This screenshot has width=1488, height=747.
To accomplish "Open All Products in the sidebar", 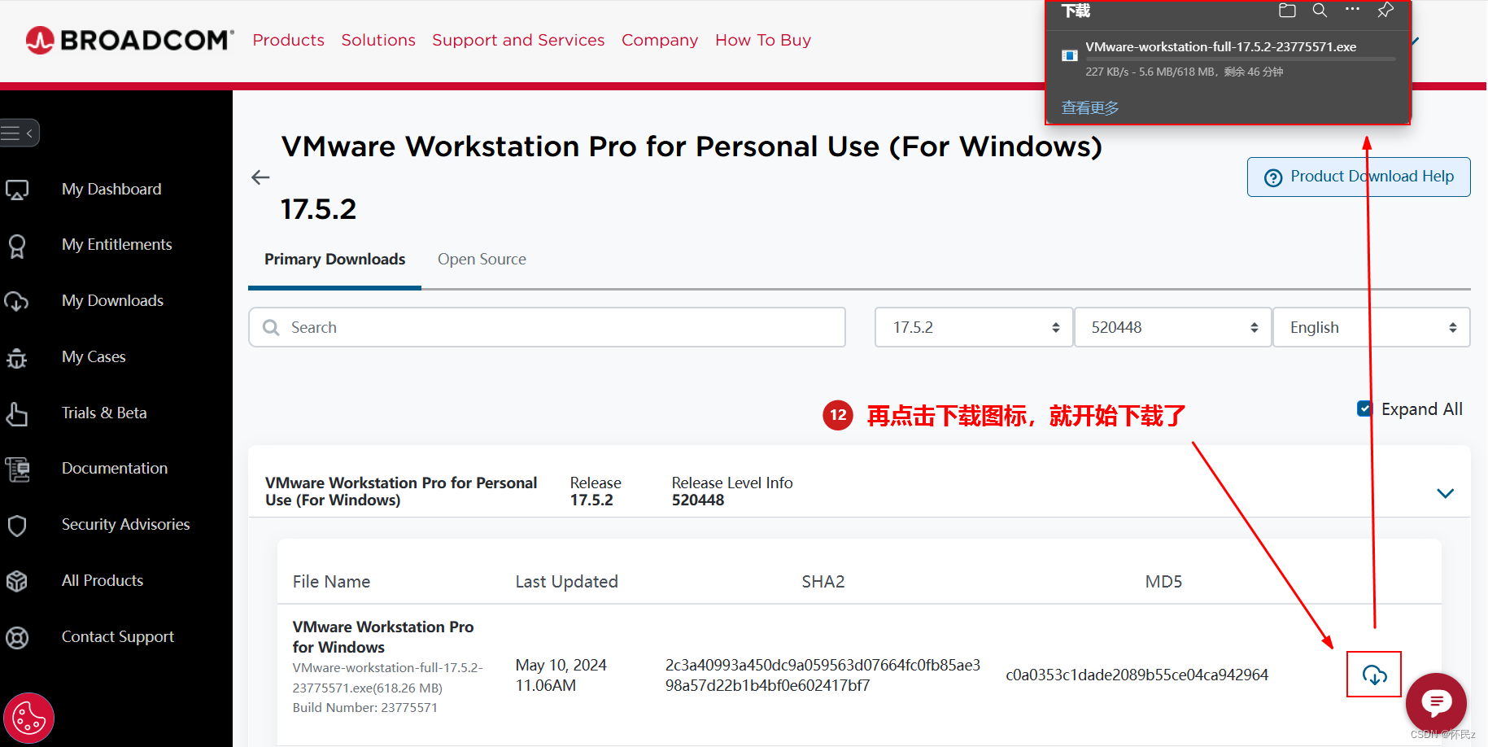I will (103, 580).
